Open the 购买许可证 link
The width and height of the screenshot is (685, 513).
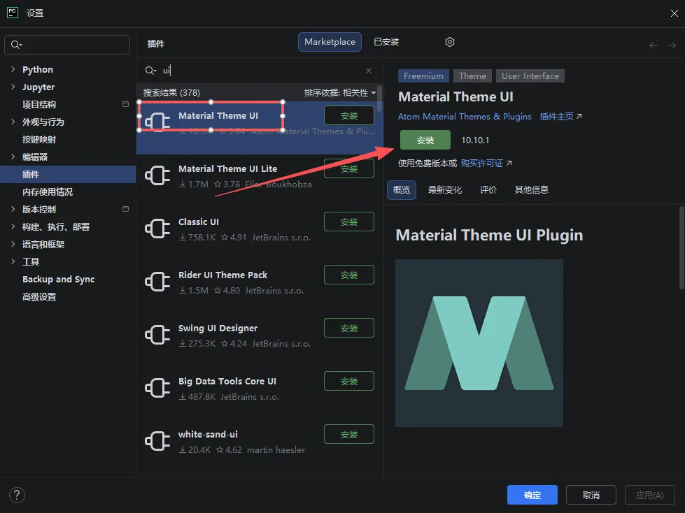(x=486, y=163)
